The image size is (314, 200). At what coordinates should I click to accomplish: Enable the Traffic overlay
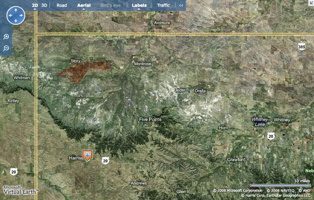tap(163, 5)
